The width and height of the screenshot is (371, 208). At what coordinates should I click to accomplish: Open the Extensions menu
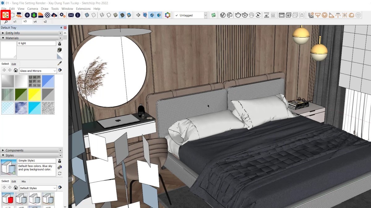(x=83, y=9)
